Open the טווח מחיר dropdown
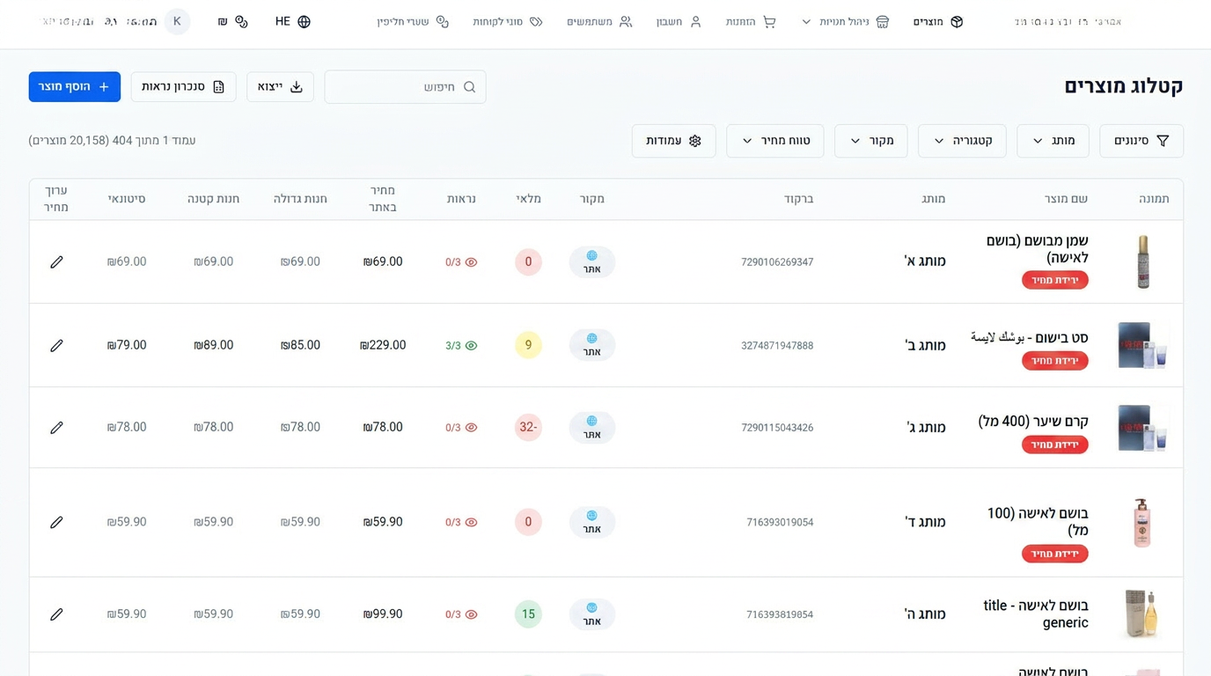Viewport: 1211px width, 676px height. coord(775,141)
